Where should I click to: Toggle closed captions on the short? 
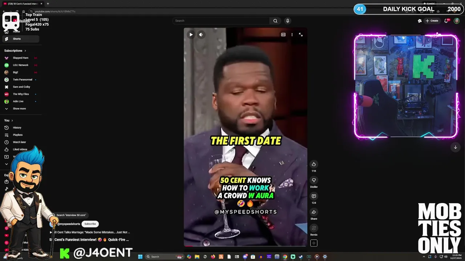tap(283, 35)
